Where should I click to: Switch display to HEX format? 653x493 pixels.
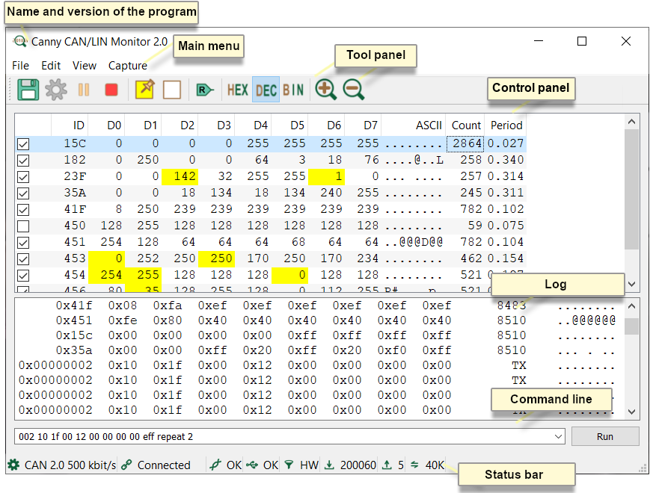coord(237,90)
